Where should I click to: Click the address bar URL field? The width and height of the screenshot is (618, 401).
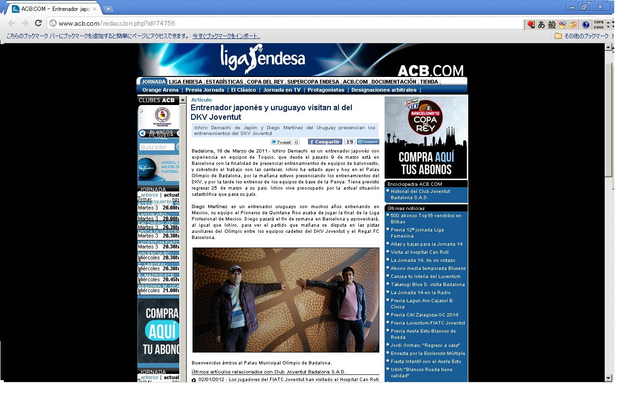[285, 23]
